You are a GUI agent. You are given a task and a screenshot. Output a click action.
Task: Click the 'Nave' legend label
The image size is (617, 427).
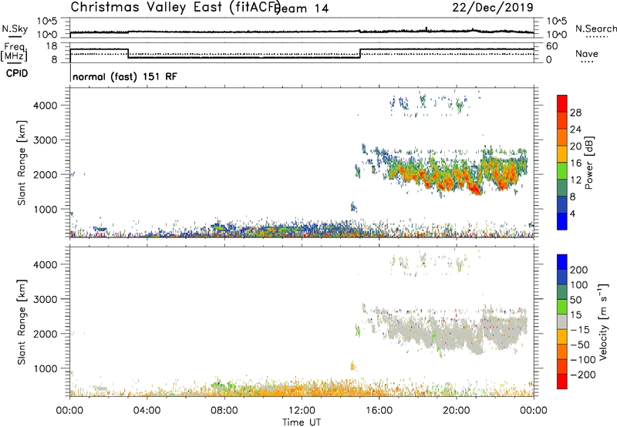point(587,54)
